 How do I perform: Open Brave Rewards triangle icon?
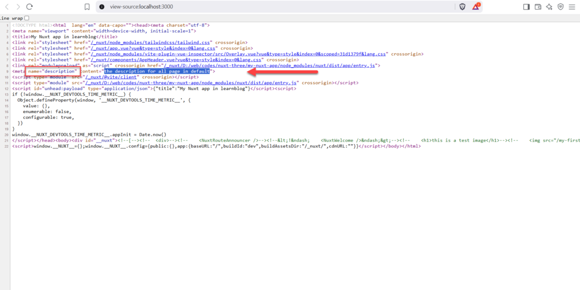(476, 6)
